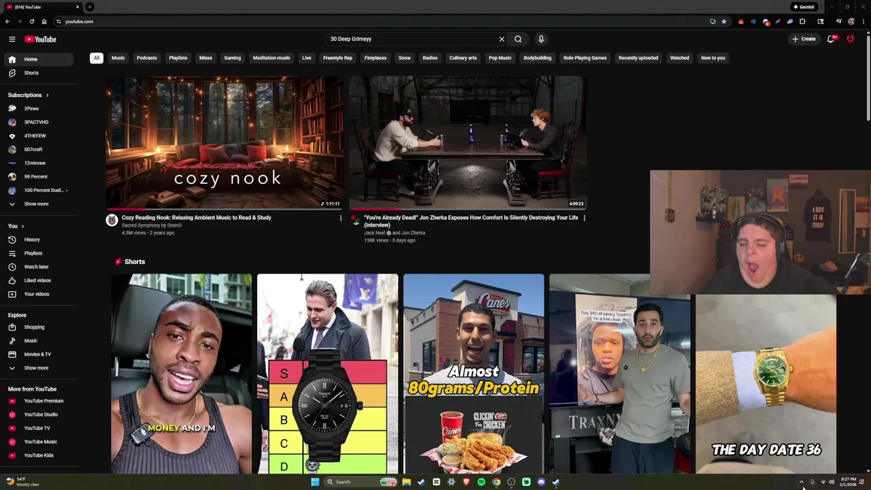Select the New to you chip

click(713, 58)
